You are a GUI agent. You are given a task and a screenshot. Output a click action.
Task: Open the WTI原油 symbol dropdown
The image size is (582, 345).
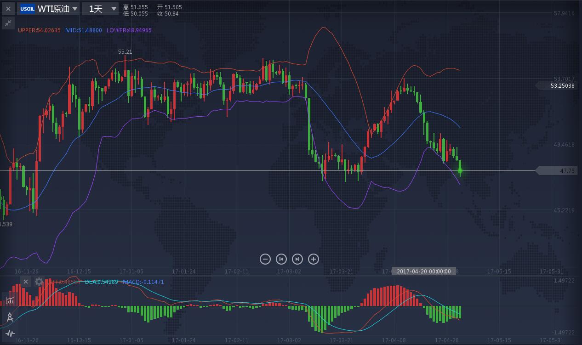click(57, 9)
